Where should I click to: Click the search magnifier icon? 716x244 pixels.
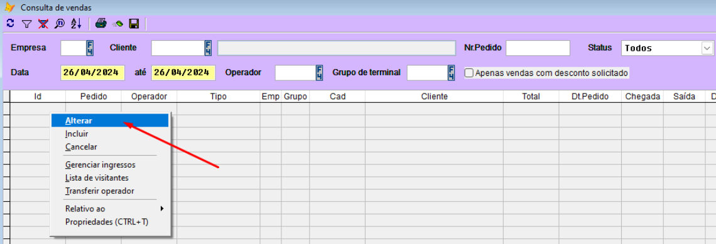click(x=60, y=24)
